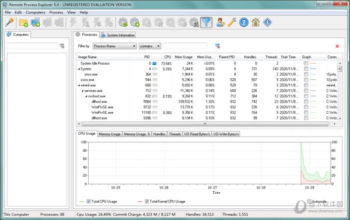The width and height of the screenshot is (350, 220).
Task: Switch to the Memory Usage graph tab
Action: tap(110, 134)
